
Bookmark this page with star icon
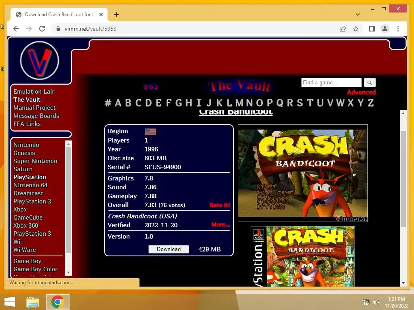(x=356, y=29)
